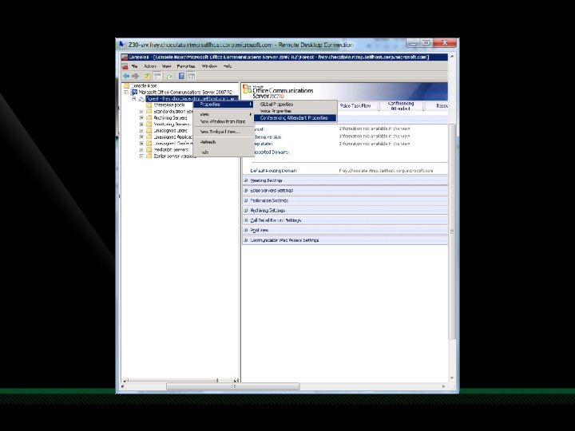Image resolution: width=575 pixels, height=431 pixels.
Task: Open the File menu
Action: pyautogui.click(x=135, y=66)
